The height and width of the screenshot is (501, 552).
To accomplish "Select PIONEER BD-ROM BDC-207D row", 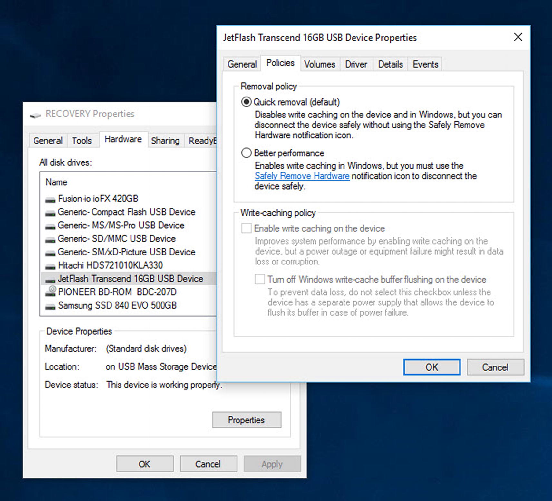I will [x=129, y=292].
